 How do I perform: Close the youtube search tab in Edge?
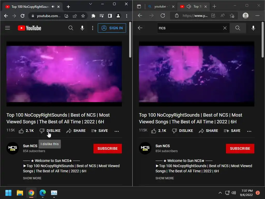pyautogui.click(x=173, y=6)
